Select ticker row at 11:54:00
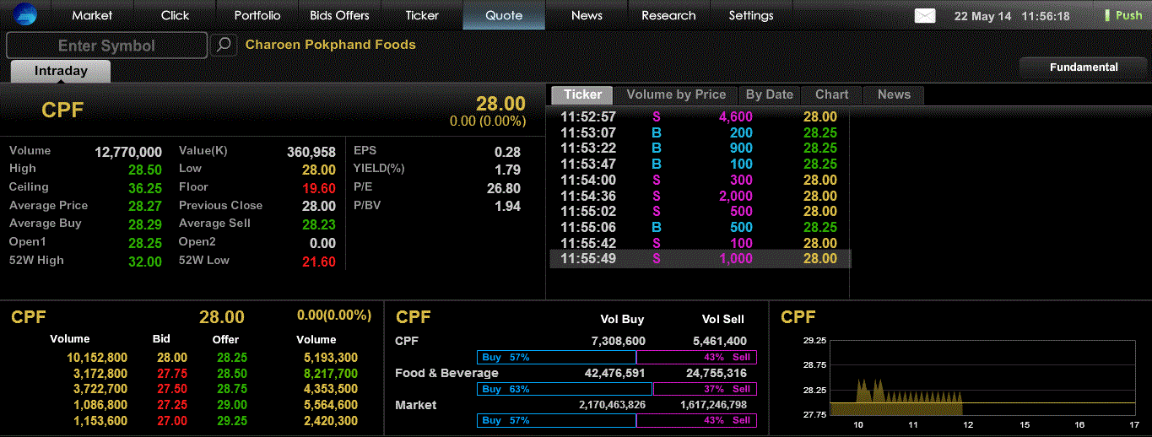 point(700,180)
